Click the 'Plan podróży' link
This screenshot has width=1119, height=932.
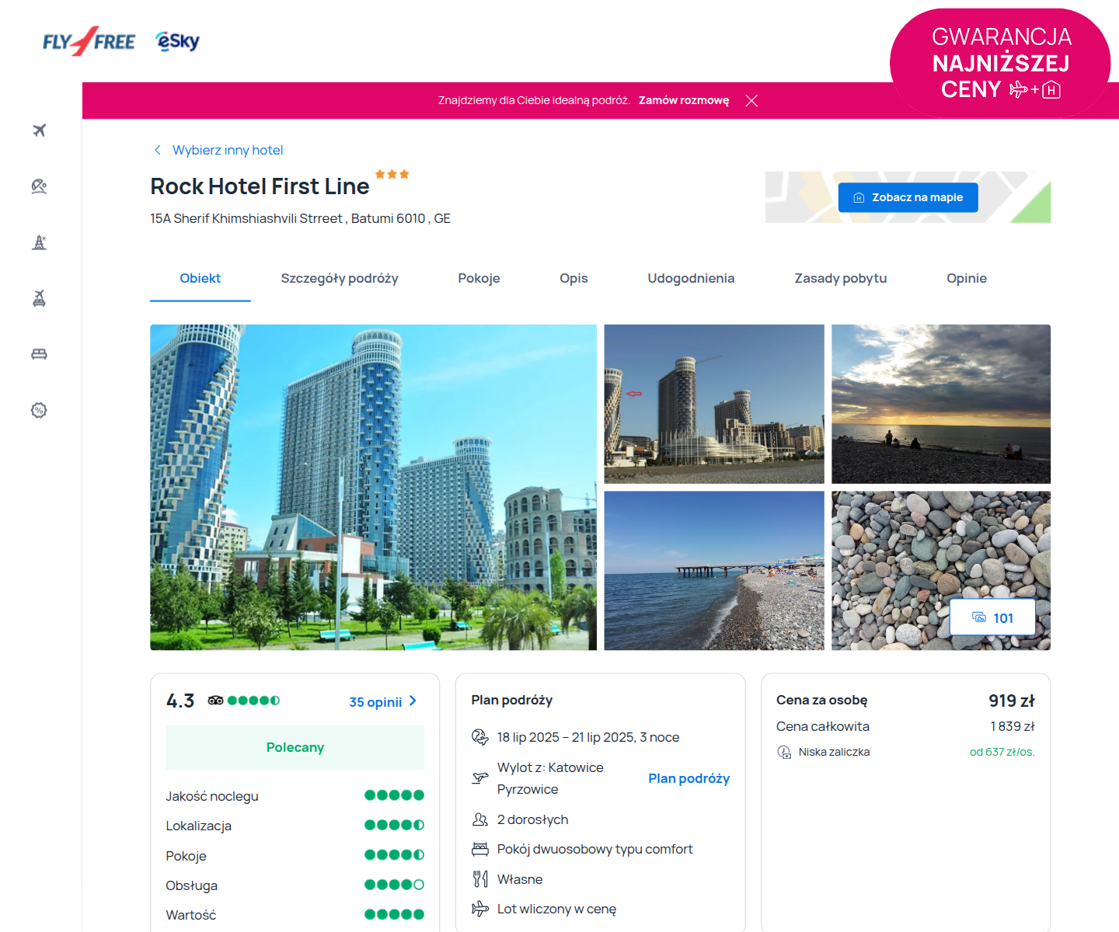pyautogui.click(x=688, y=778)
